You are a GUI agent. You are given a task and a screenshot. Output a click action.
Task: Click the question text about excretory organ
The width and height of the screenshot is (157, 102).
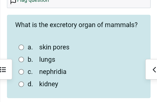(x=76, y=25)
